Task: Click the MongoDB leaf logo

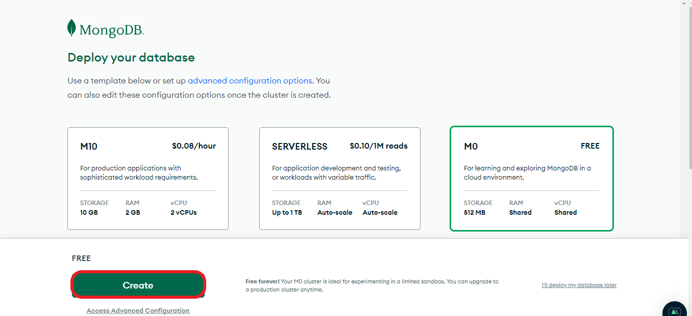Action: [x=71, y=28]
